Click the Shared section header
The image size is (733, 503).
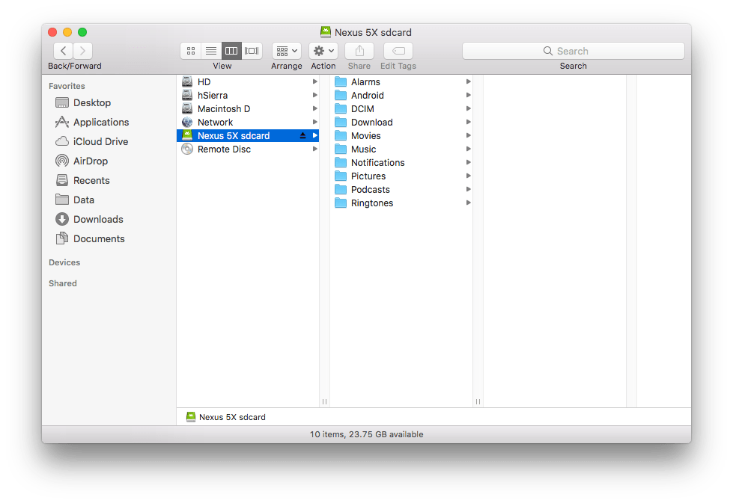(x=63, y=284)
